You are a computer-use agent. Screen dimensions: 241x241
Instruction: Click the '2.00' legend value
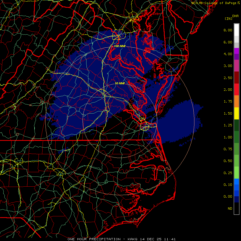228,90
